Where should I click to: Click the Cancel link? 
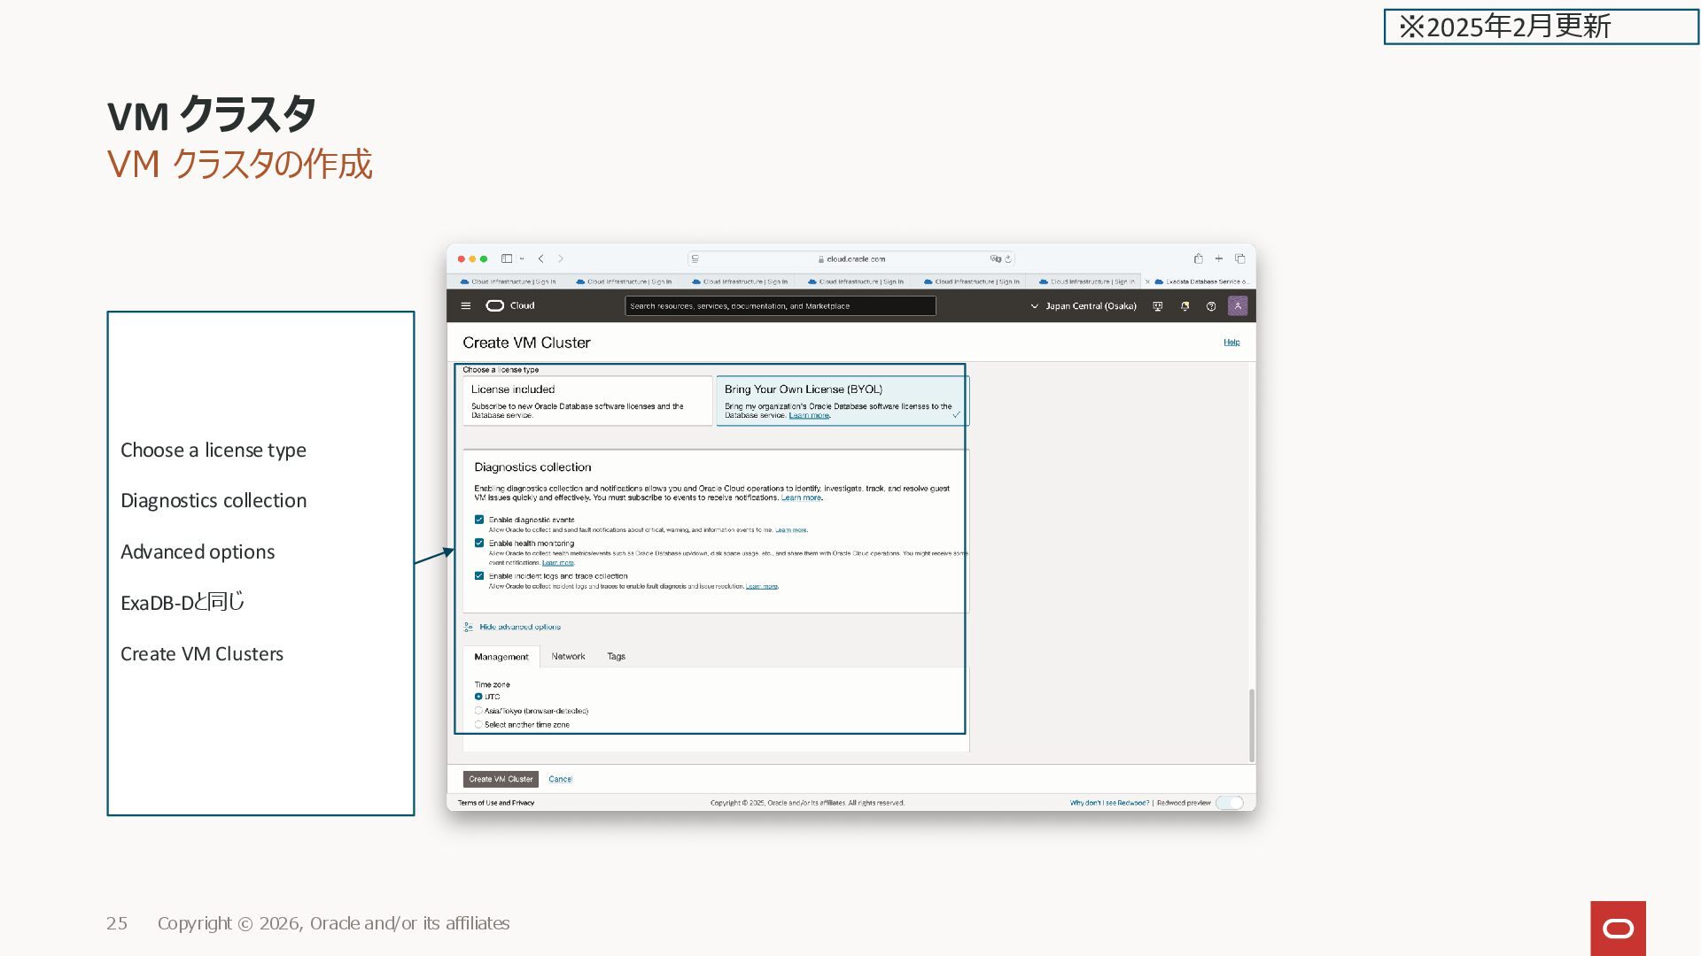pos(560,779)
